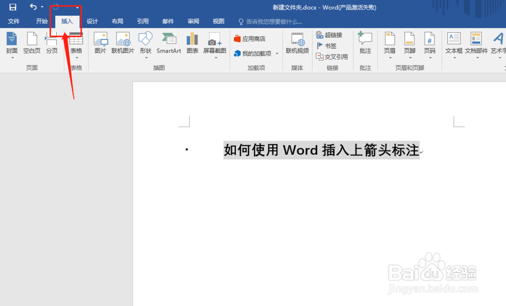
Task: Insert a cover page with 封面
Action: pos(12,43)
